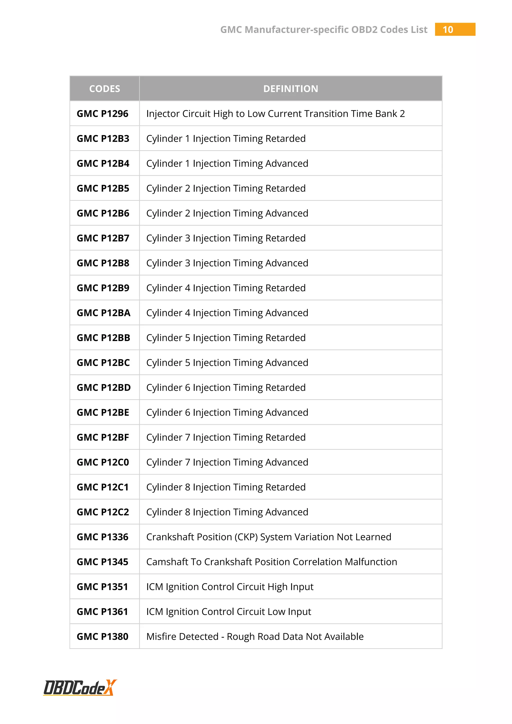This screenshot has height=724, width=512.
Task: Click the Cylinder 5 Injection Timing Advanced definition
Action: point(227,363)
